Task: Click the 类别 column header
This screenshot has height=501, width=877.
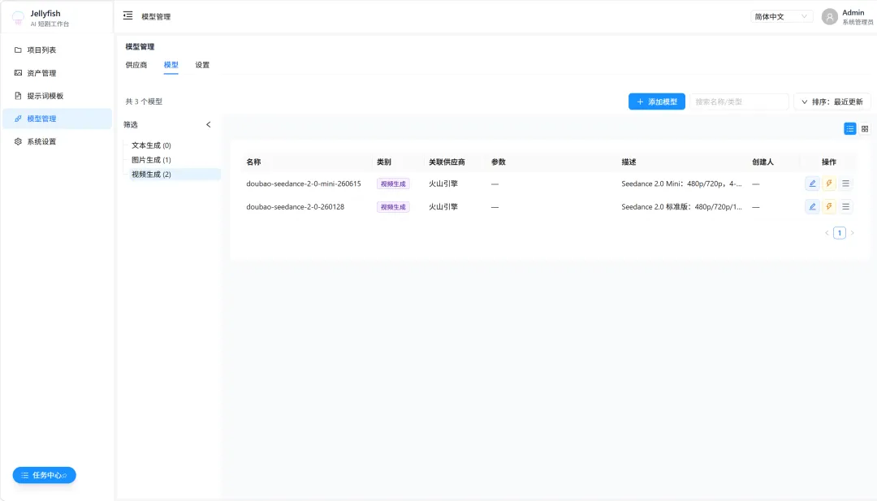Action: tap(383, 162)
